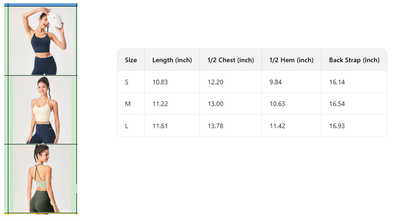This screenshot has height=221, width=403.
Task: Select the 16.93 back strap cell
Action: tap(337, 126)
